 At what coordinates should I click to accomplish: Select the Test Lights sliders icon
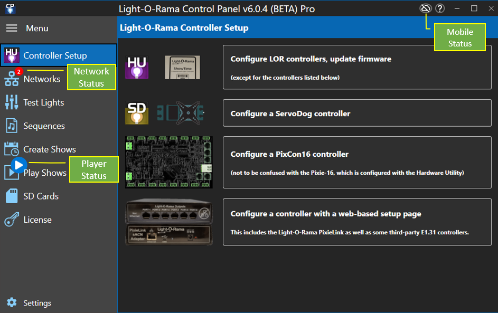(x=12, y=102)
